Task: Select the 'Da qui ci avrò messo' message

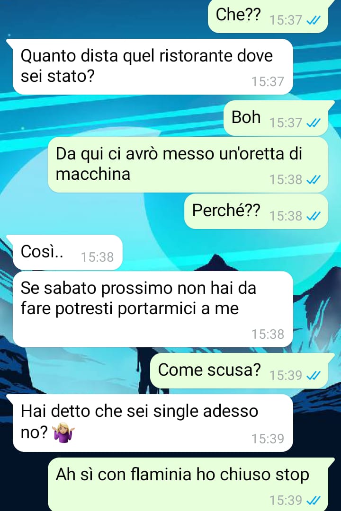Action: pyautogui.click(x=188, y=165)
